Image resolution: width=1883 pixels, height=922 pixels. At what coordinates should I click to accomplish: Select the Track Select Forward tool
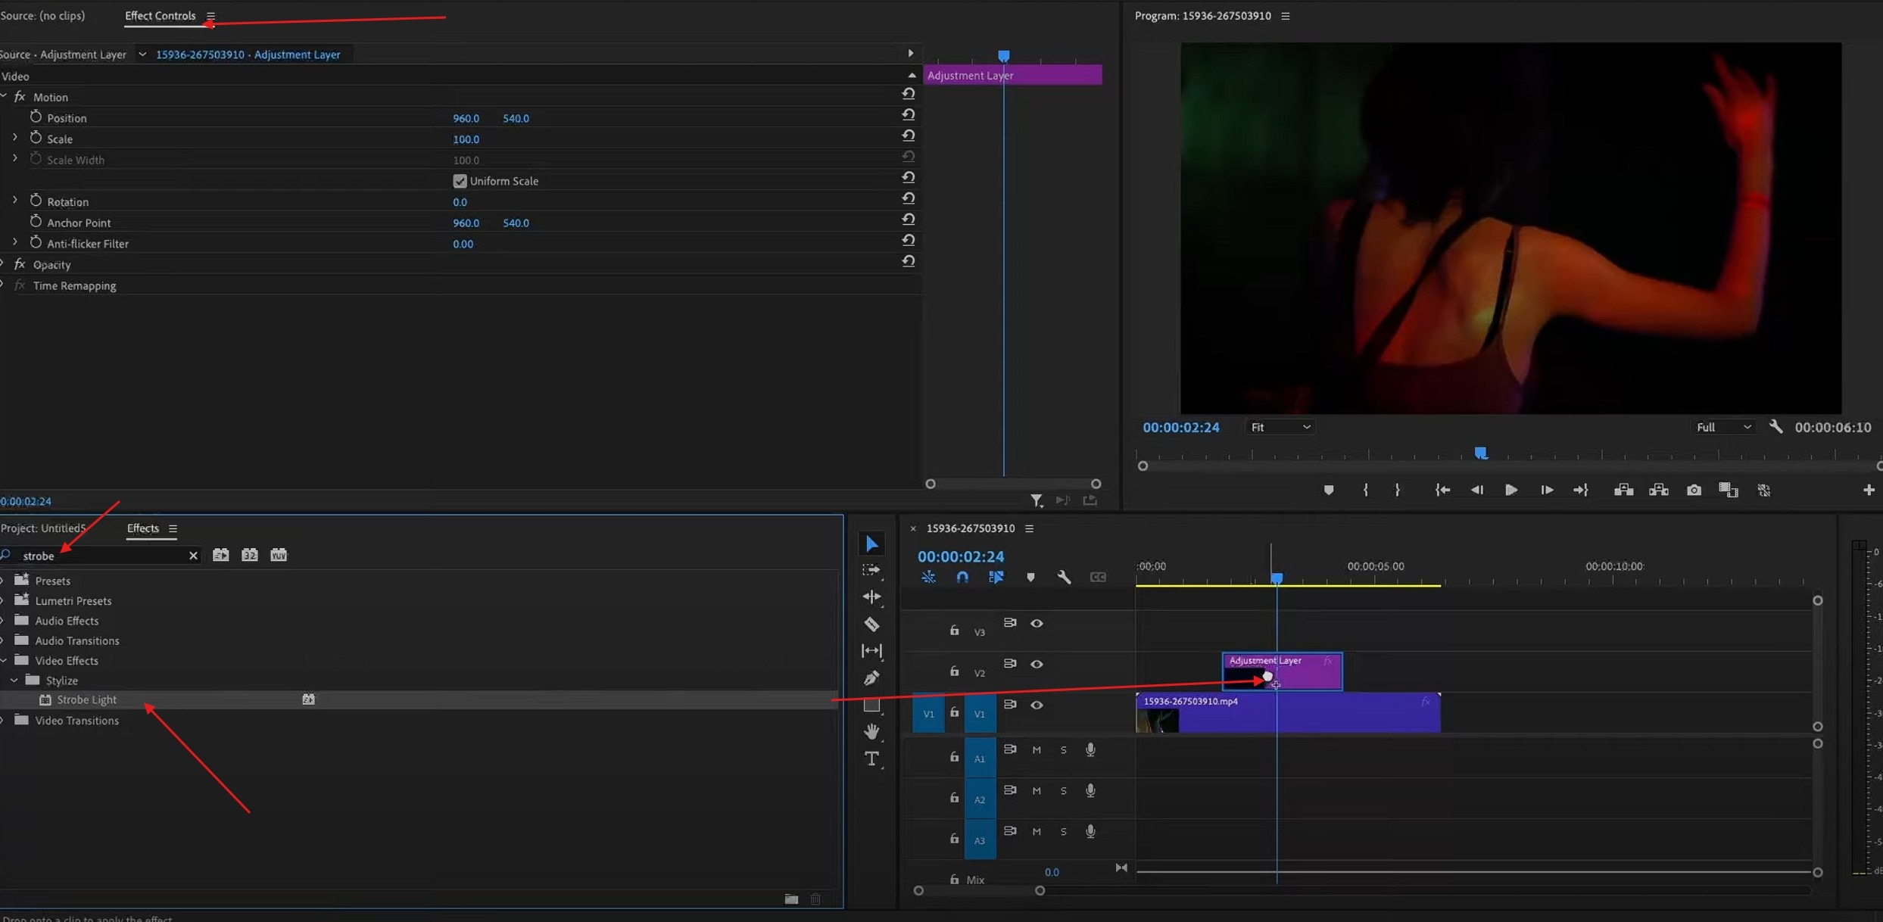871,570
